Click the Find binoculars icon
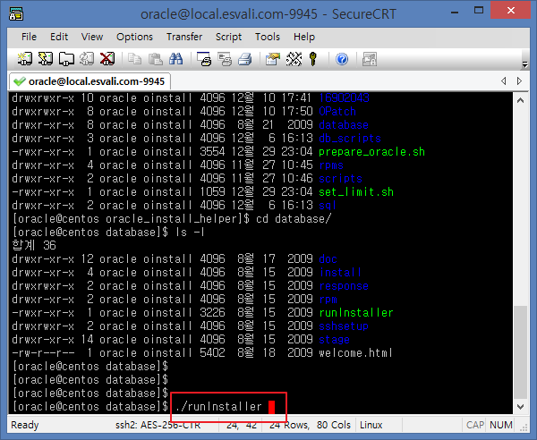Image resolution: width=537 pixels, height=440 pixels. coord(176,59)
